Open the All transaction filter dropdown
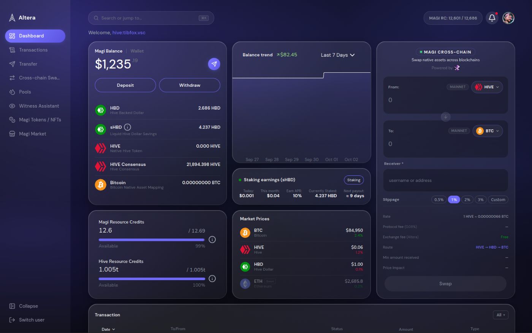532x333 pixels. [500, 315]
